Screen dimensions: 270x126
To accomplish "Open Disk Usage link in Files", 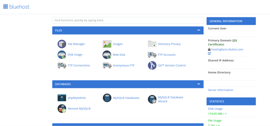I will click(x=75, y=55).
